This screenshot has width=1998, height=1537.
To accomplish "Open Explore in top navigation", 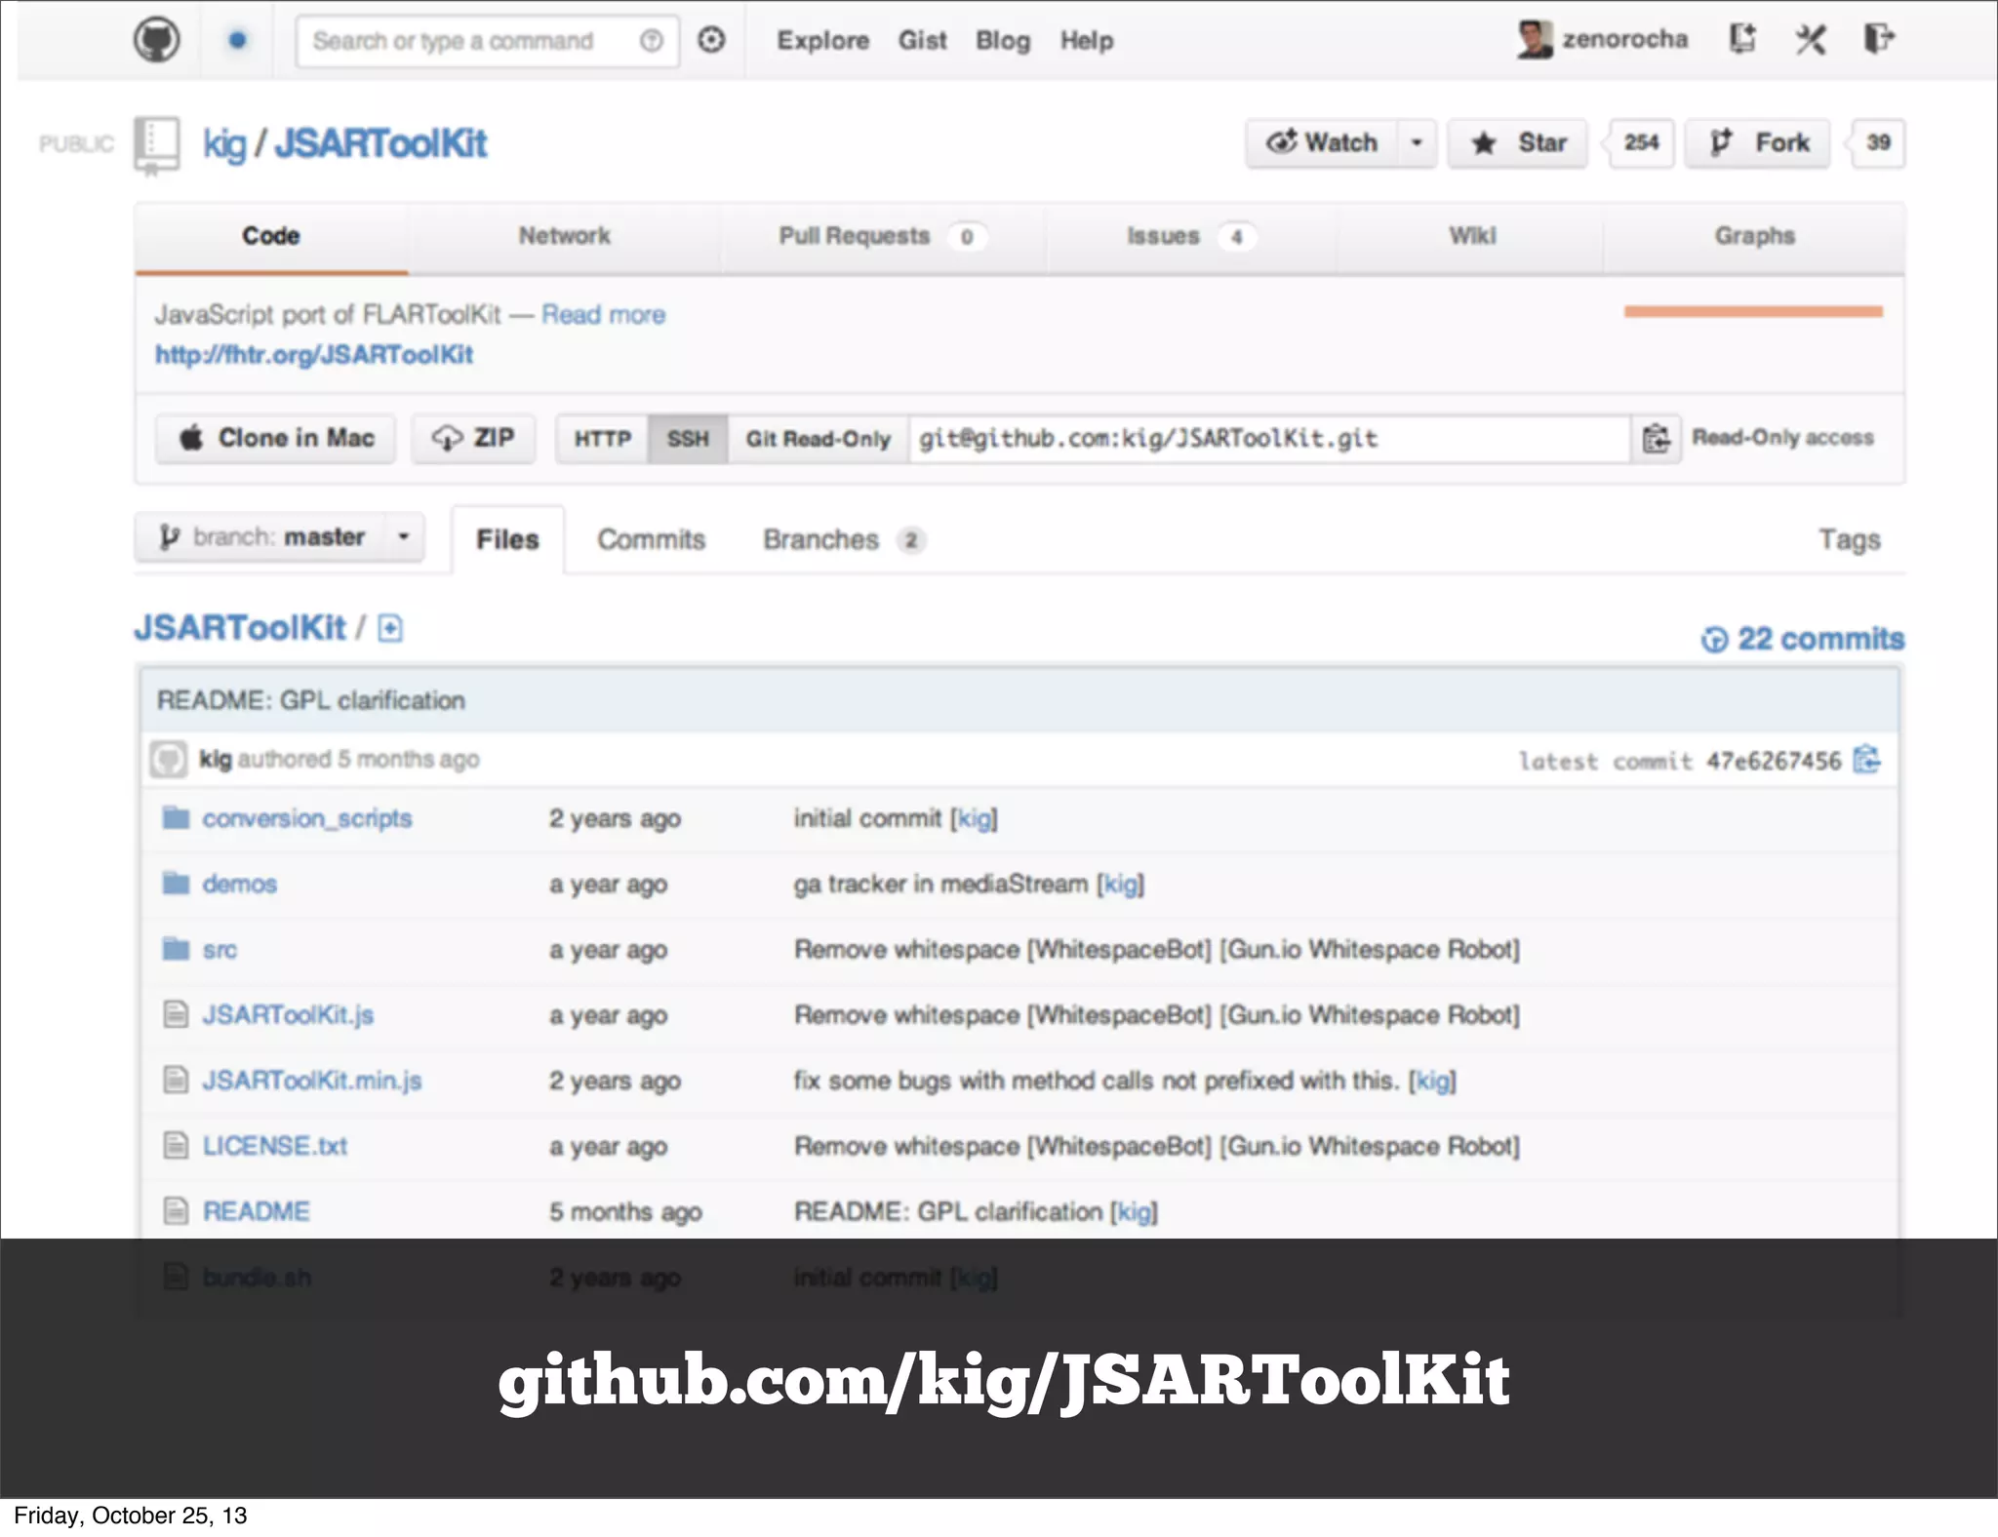I will [822, 40].
